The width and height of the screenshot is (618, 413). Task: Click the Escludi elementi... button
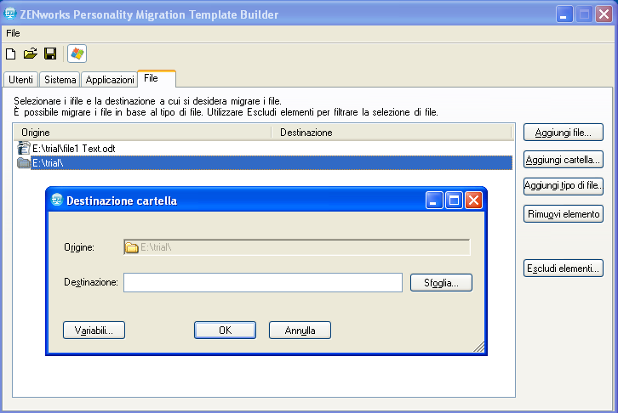pyautogui.click(x=564, y=269)
